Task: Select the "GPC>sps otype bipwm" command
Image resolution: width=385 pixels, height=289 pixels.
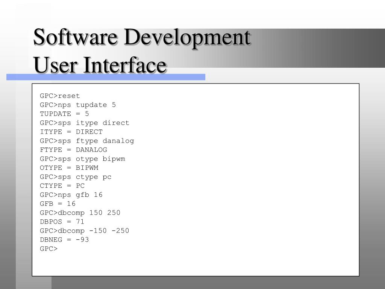Action: tap(82, 159)
